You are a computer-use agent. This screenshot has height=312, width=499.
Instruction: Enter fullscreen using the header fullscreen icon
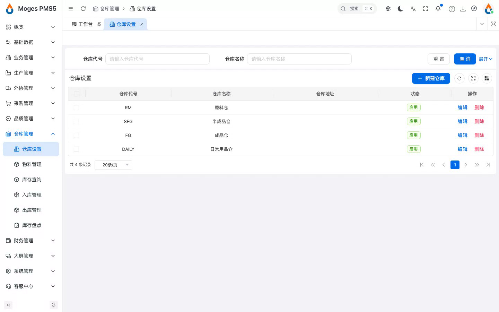click(x=426, y=9)
